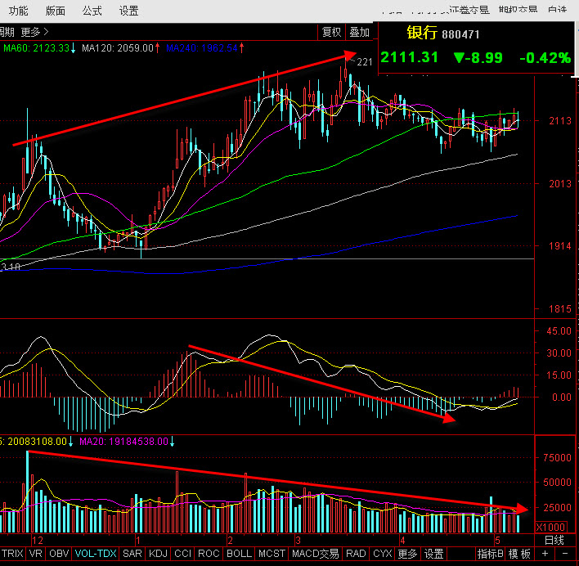Click the month 3 timeline marker
This screenshot has width=579, height=566.
coord(298,541)
